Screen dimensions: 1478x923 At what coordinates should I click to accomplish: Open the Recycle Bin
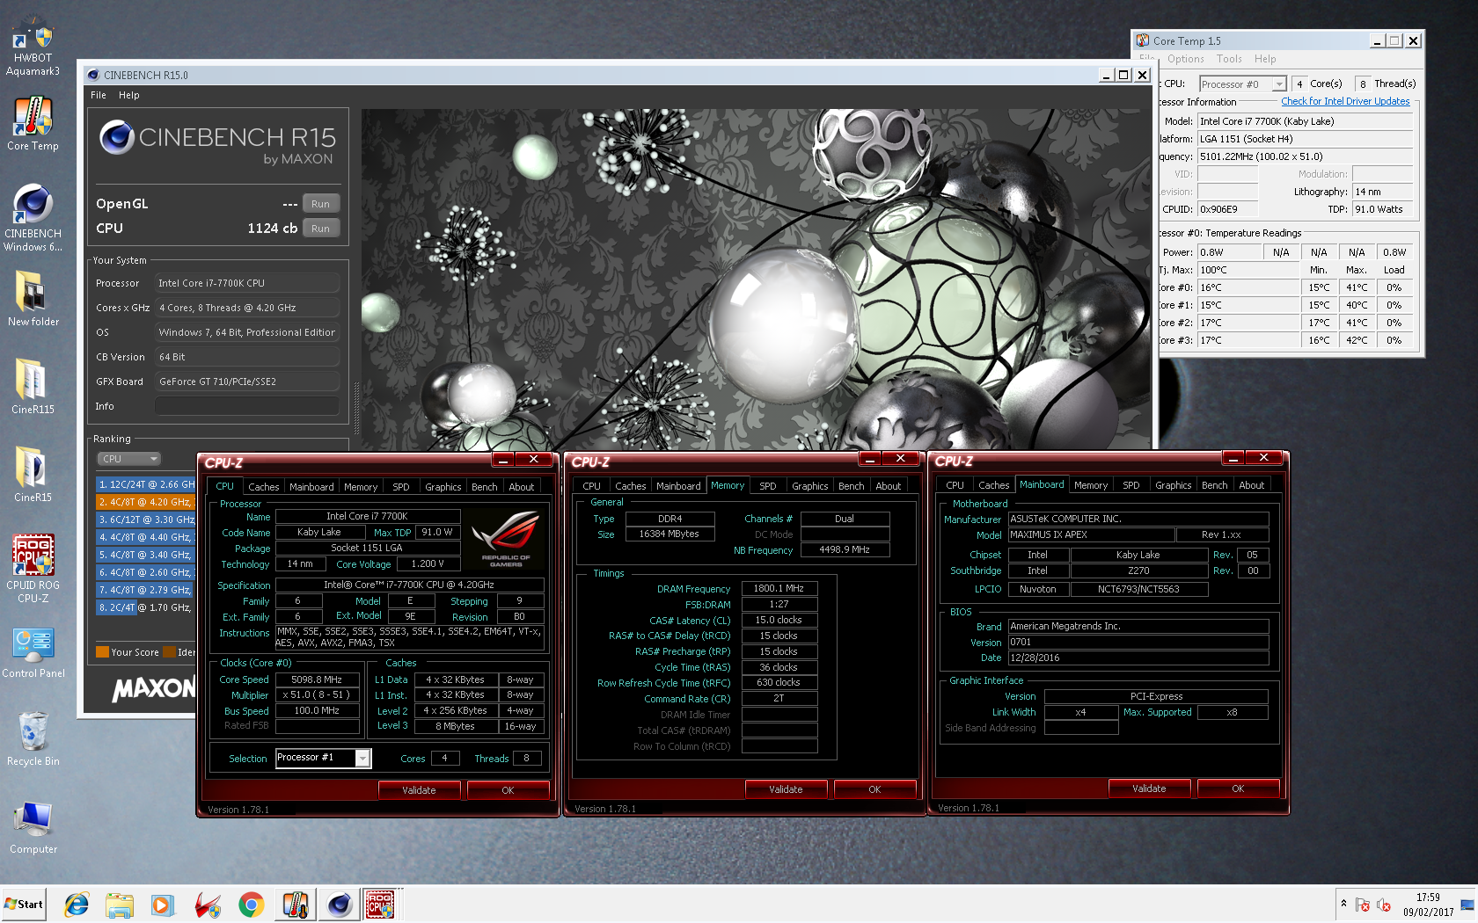(33, 738)
